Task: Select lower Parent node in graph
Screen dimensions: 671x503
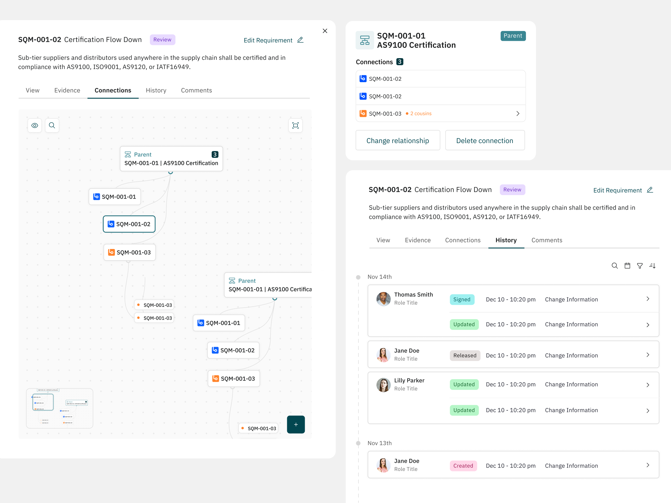Action: tap(268, 285)
